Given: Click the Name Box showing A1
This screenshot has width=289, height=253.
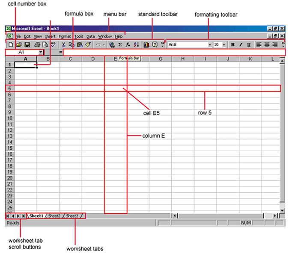Looking at the screenshot, I should [22, 52].
